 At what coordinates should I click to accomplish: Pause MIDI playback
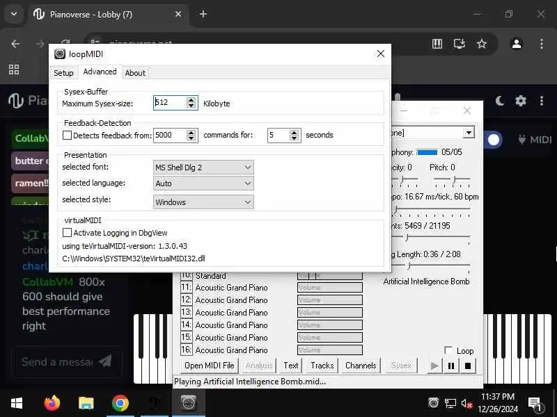(x=451, y=366)
